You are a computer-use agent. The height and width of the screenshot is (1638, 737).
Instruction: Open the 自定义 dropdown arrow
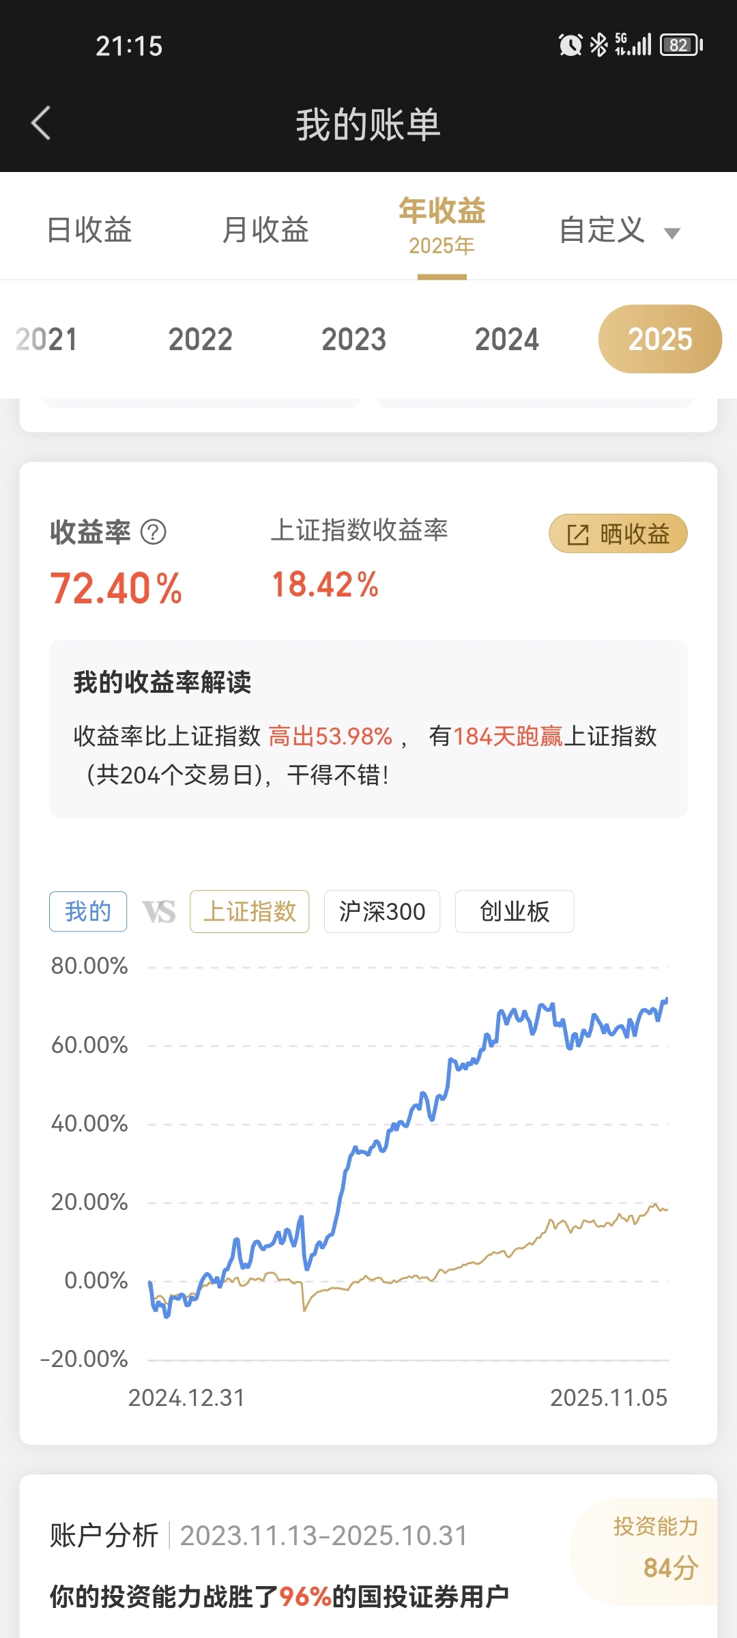[x=672, y=233]
